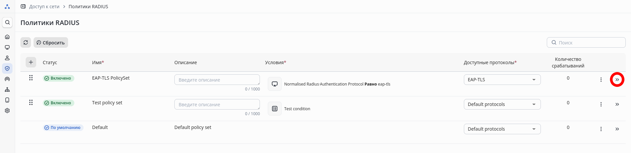Click the Поиск search field

click(x=589, y=42)
